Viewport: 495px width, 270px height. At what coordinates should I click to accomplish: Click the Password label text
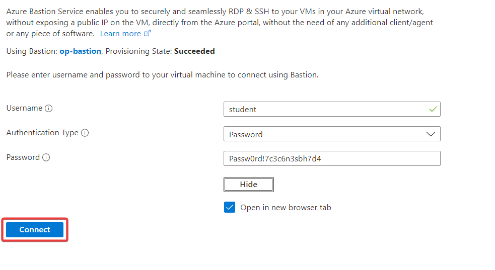tap(23, 157)
